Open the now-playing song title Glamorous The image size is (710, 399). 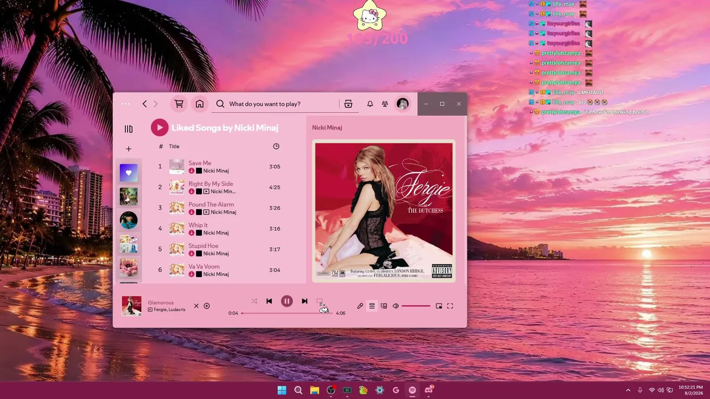tap(161, 303)
